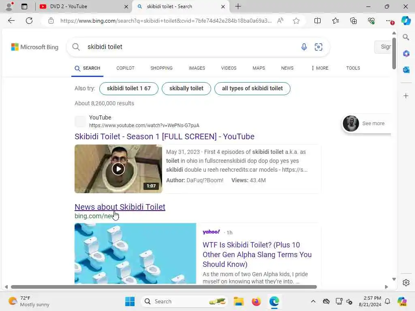Screen dimensions: 415x311
Task: Open the Windows Start menu
Action: 130,301
